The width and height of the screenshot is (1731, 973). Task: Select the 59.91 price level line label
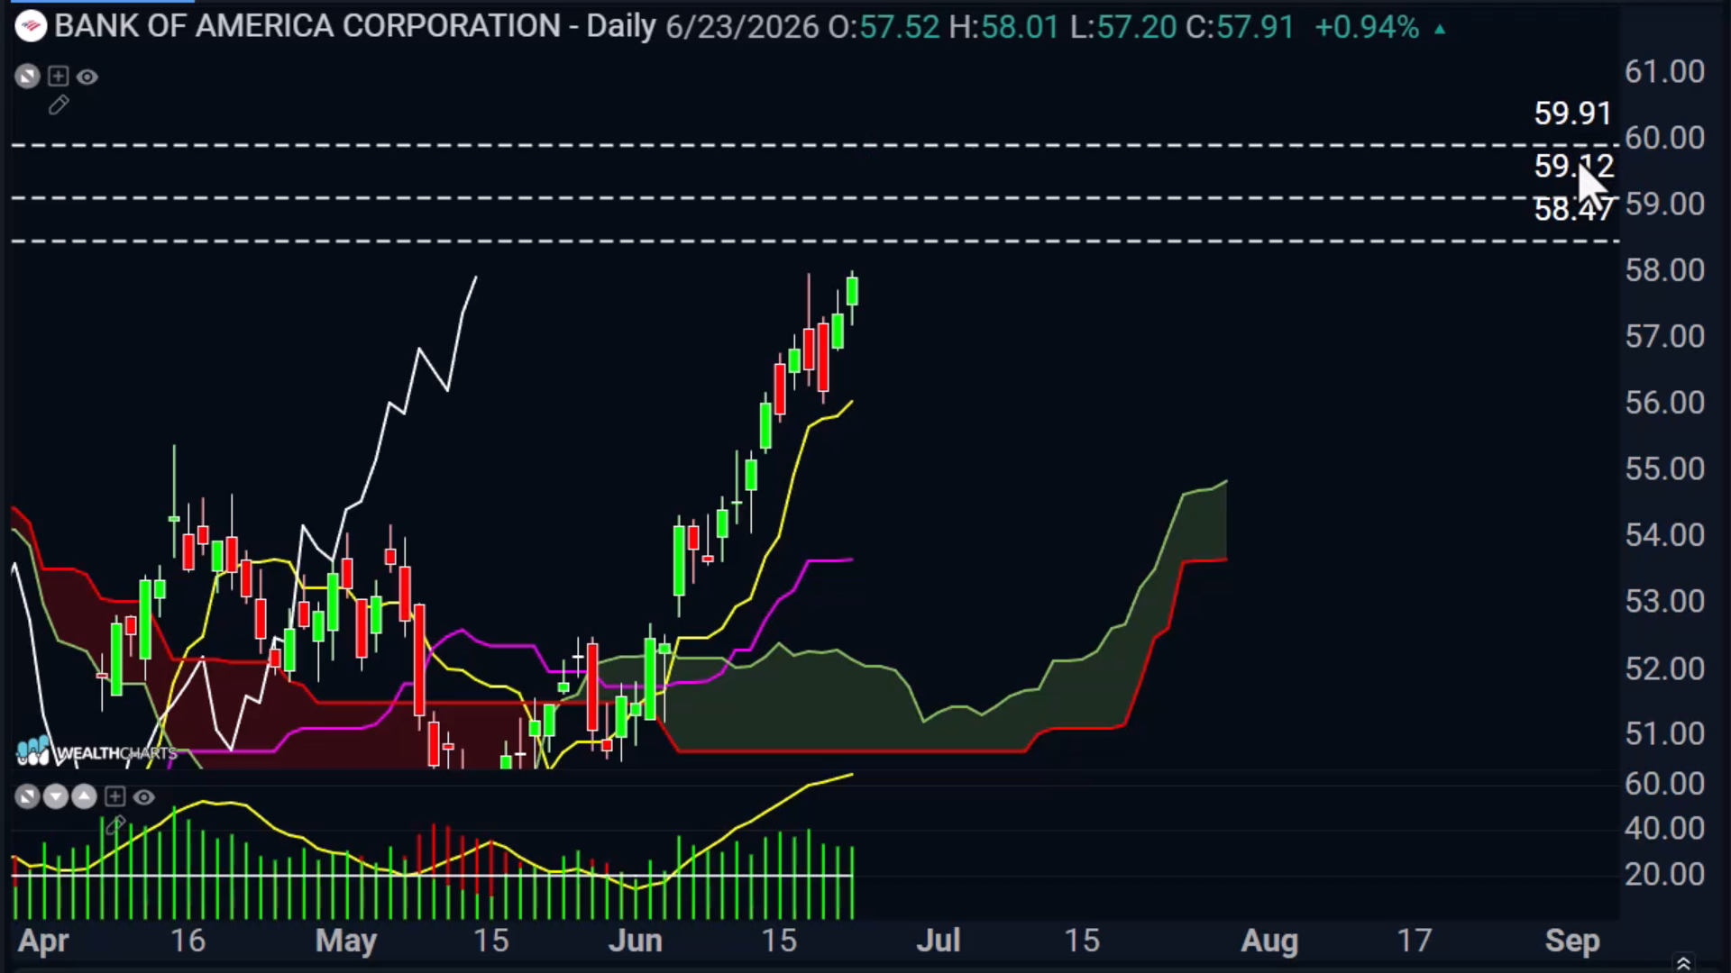[1572, 114]
